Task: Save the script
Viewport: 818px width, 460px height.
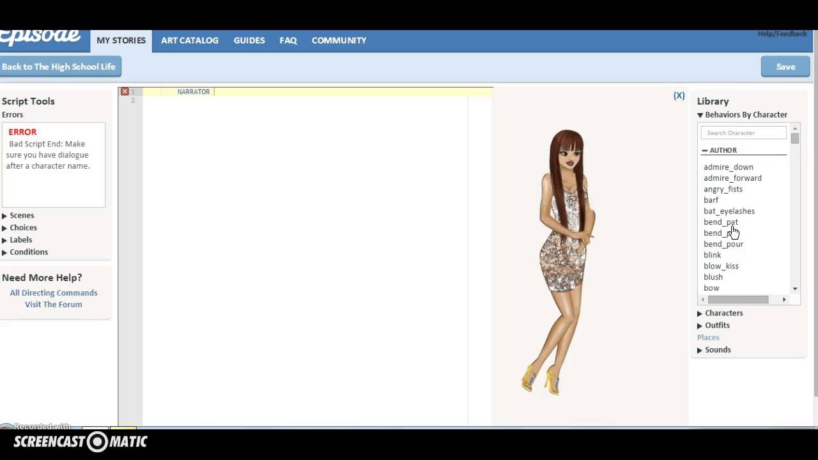Action: (785, 66)
